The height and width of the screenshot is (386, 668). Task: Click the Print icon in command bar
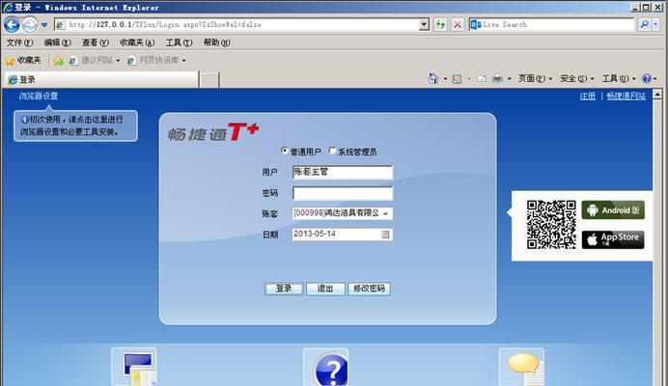(497, 79)
